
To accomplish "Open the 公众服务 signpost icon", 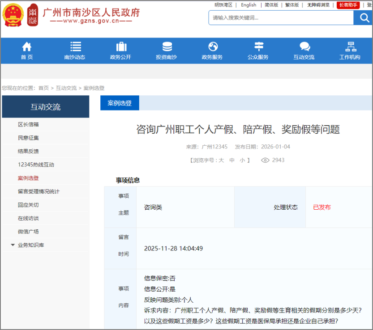I will [x=259, y=47].
